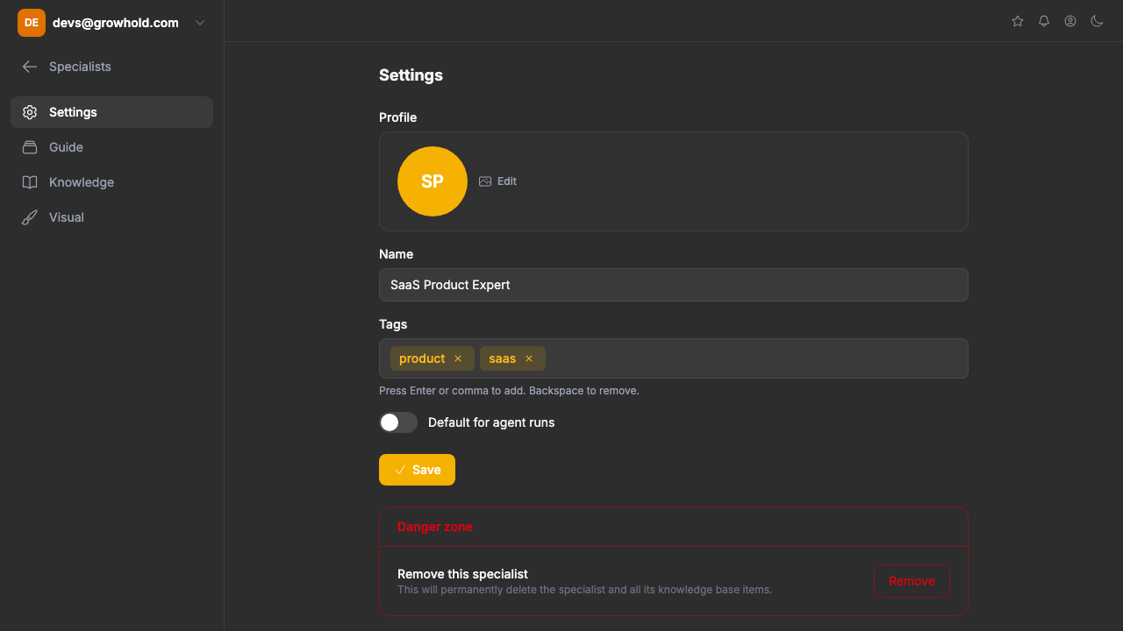Save the specialist settings
The height and width of the screenshot is (631, 1123).
coord(417,470)
